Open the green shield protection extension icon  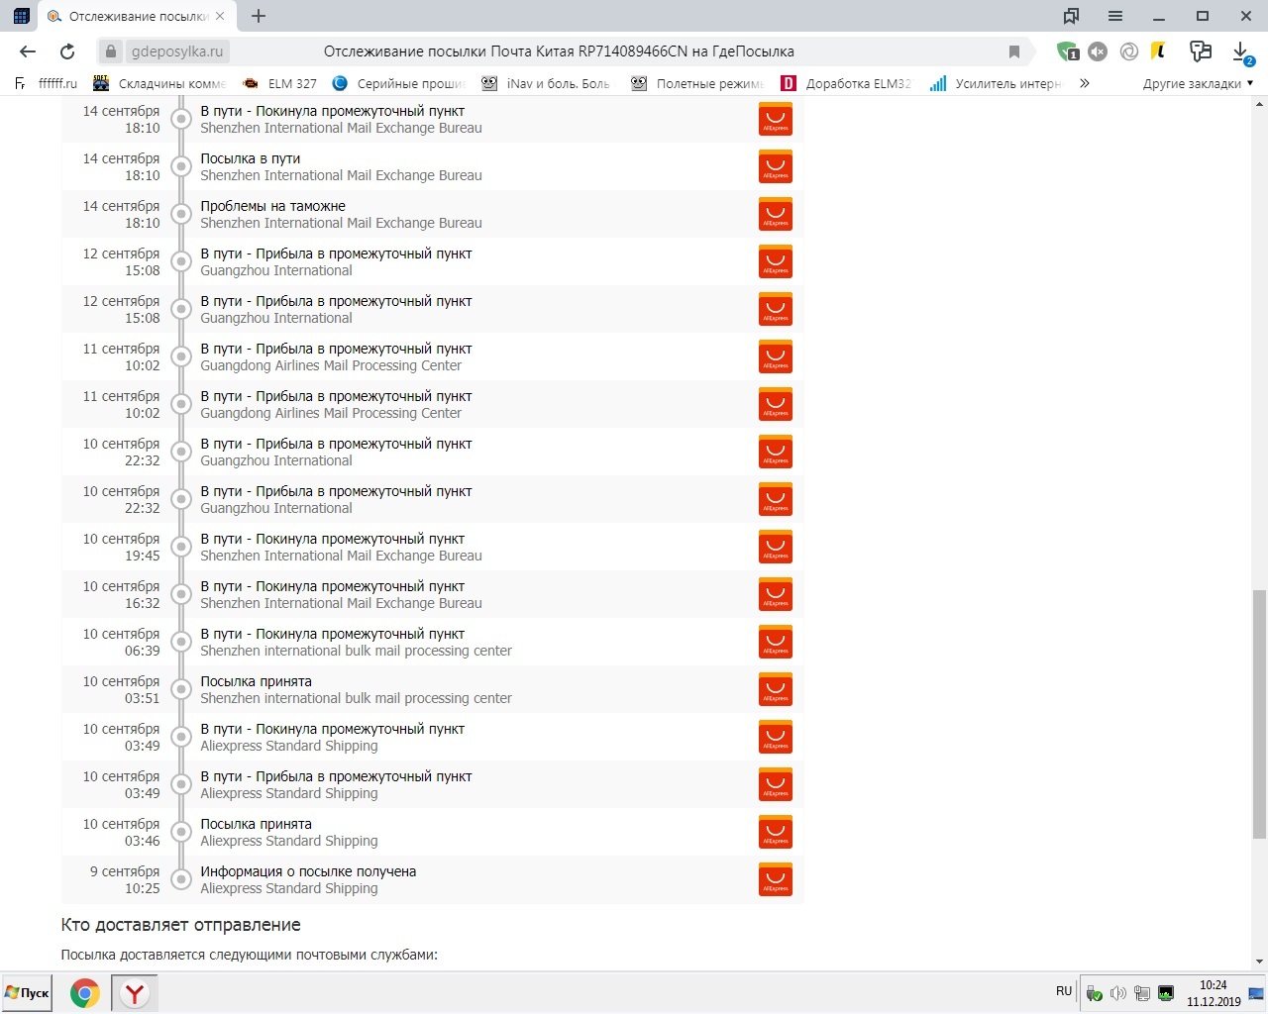coord(1068,51)
